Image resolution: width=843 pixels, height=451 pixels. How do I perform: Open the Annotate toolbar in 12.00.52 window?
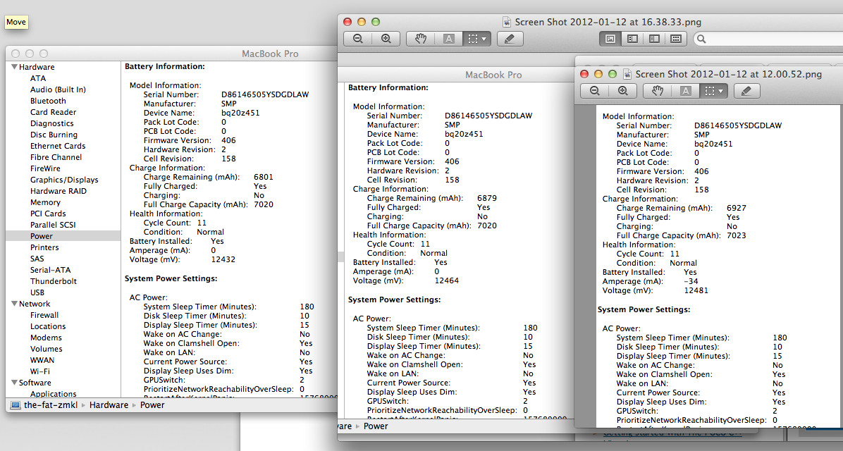pos(746,91)
